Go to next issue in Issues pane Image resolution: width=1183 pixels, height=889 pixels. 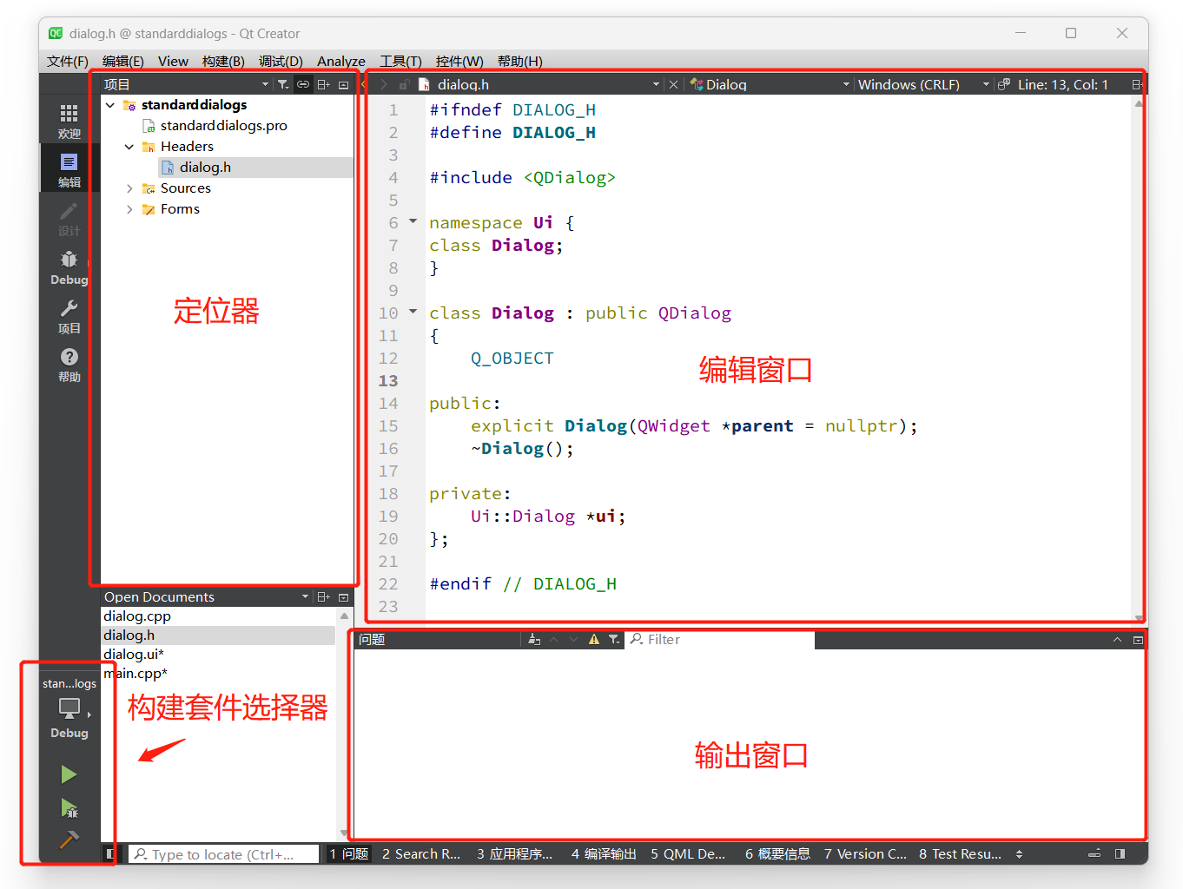[573, 639]
